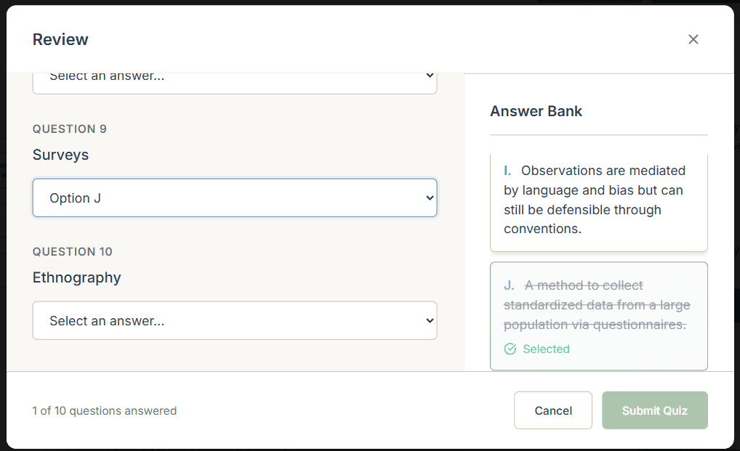Click the Review dialog title
The image size is (740, 451).
(60, 39)
